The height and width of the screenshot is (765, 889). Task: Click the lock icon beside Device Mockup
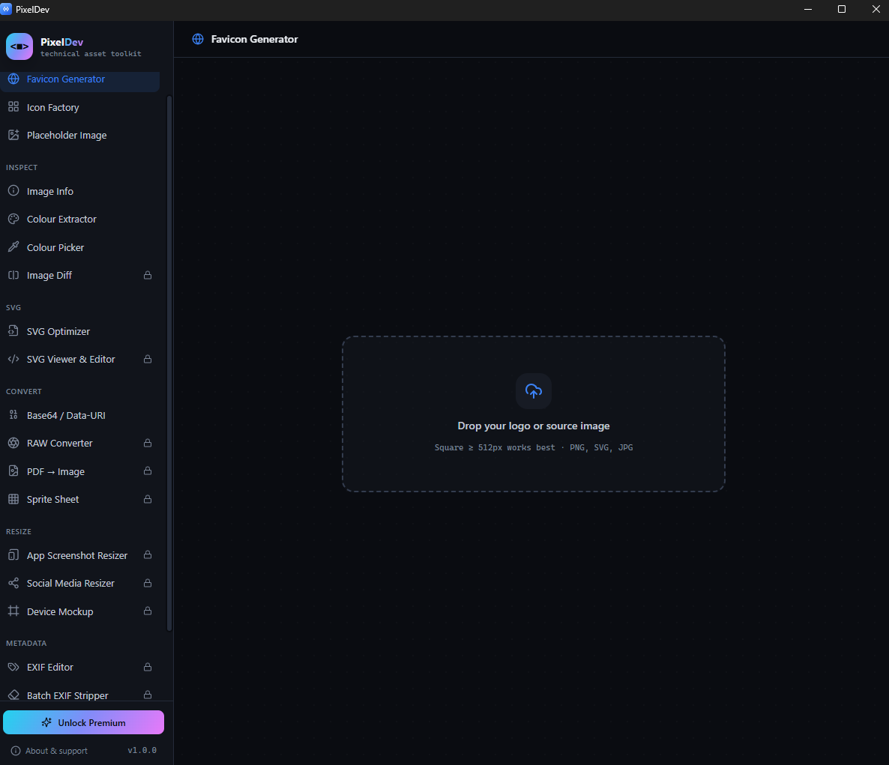pyautogui.click(x=148, y=611)
